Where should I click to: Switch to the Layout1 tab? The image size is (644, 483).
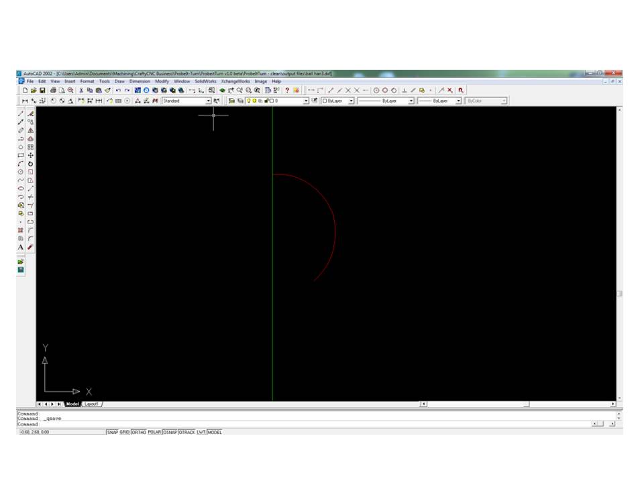point(92,404)
